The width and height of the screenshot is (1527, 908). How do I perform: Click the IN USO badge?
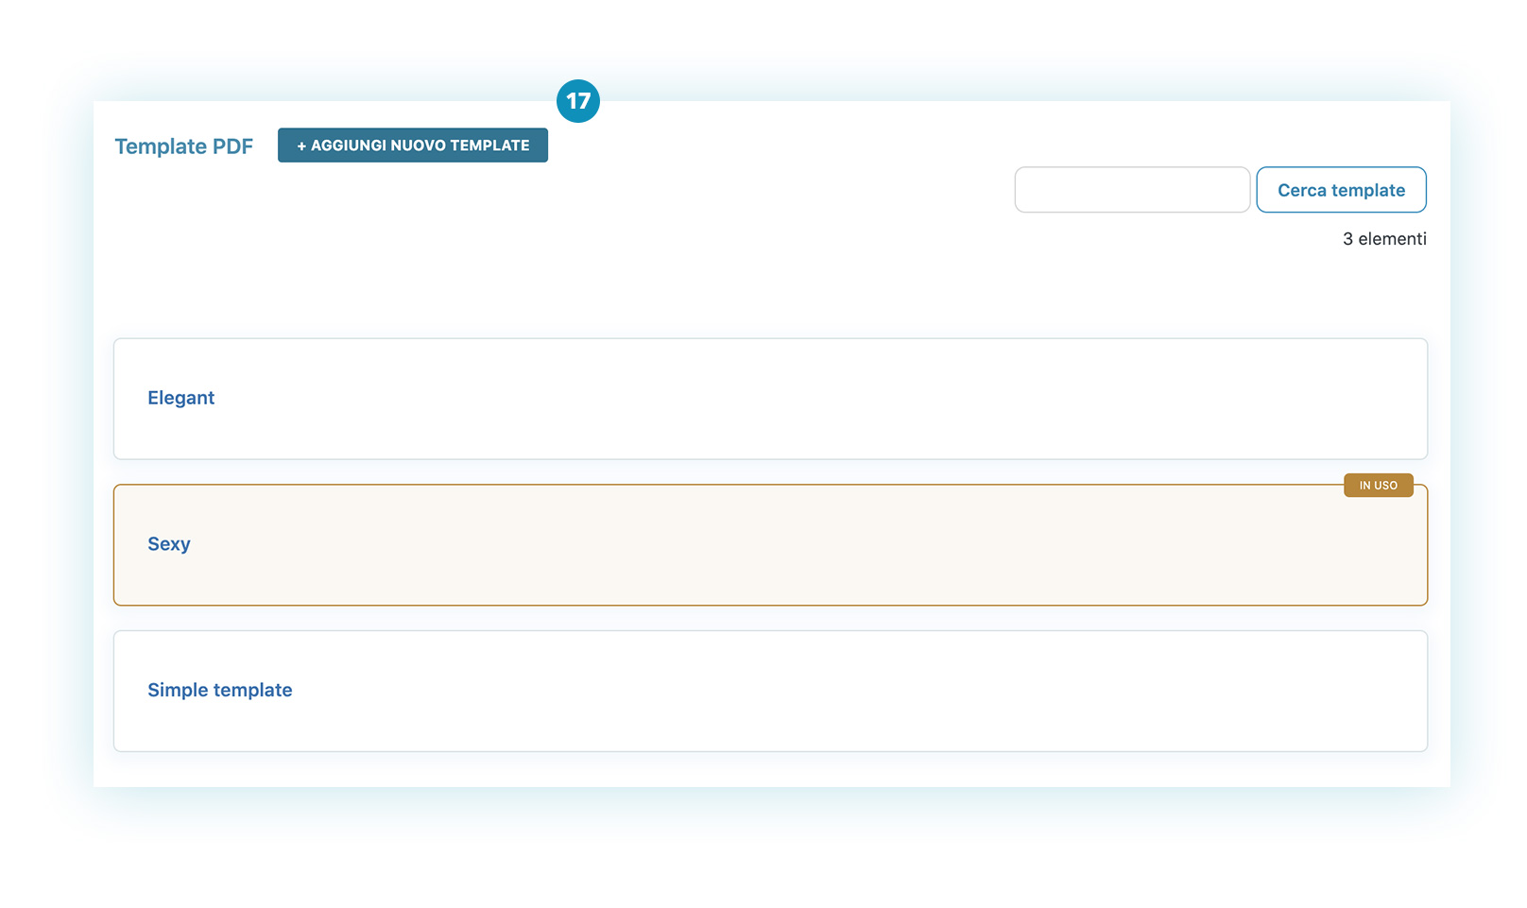[1378, 485]
